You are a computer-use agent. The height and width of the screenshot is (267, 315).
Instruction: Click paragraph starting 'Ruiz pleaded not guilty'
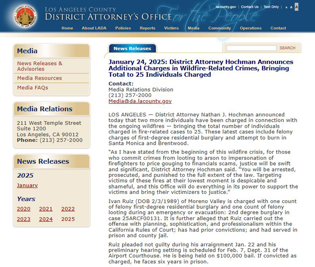pos(202,253)
